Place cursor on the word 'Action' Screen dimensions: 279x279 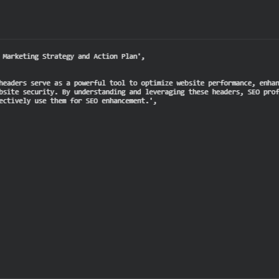click(x=105, y=57)
